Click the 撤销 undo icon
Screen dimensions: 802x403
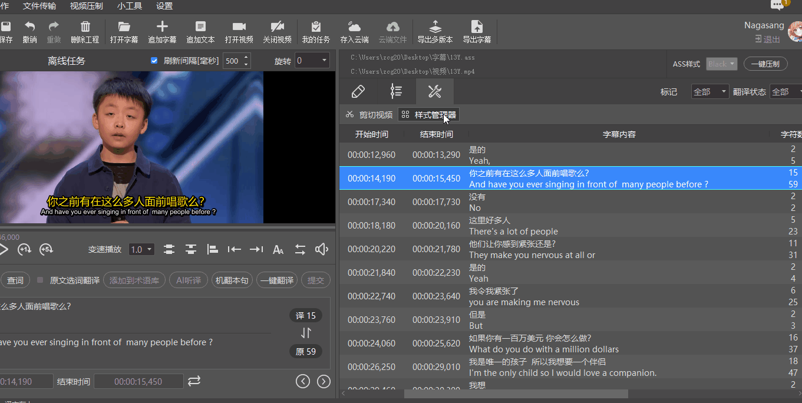[x=29, y=27]
